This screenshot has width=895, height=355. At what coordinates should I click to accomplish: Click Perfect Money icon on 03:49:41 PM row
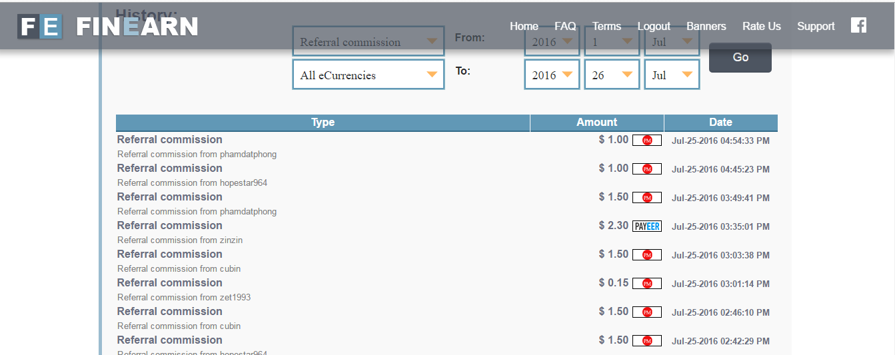click(646, 198)
